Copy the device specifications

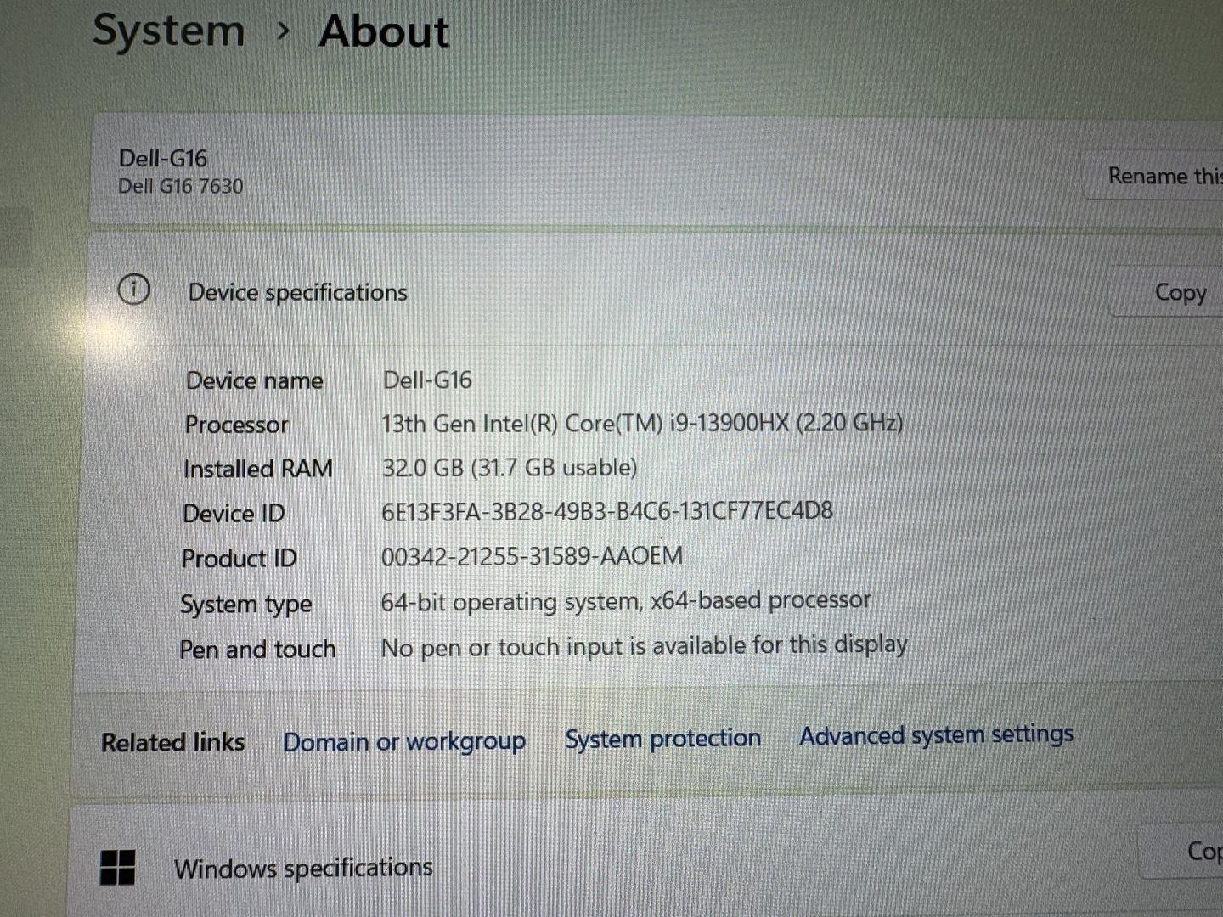1180,292
